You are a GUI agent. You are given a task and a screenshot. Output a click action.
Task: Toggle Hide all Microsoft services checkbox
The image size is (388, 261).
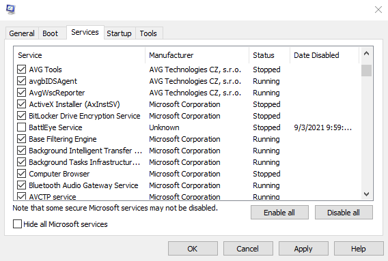pyautogui.click(x=17, y=224)
